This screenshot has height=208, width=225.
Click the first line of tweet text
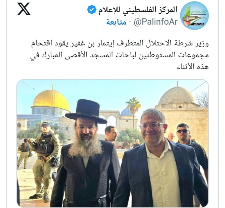(x=120, y=44)
